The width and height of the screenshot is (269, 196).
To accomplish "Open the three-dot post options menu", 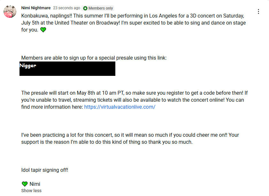I will pos(258,11).
